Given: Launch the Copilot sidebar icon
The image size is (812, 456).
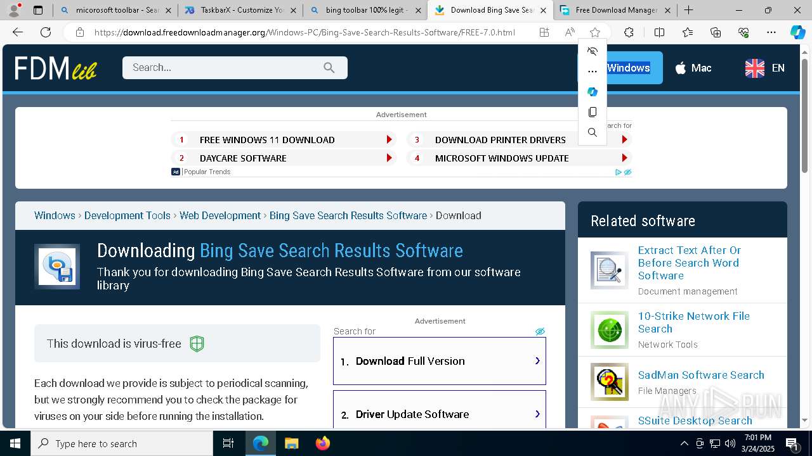Looking at the screenshot, I should point(797,32).
